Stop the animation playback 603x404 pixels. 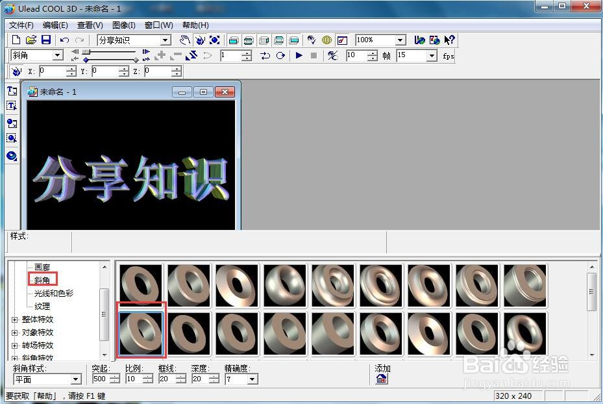[314, 55]
